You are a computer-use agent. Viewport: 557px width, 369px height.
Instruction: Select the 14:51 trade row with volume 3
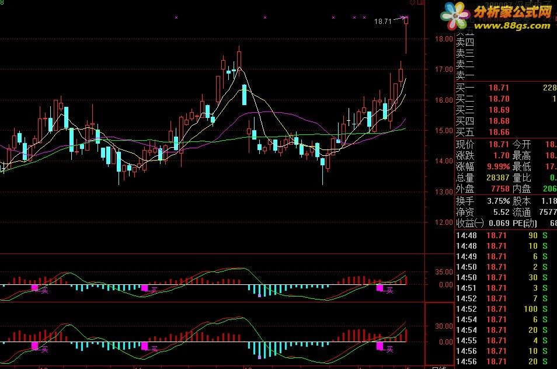506,288
